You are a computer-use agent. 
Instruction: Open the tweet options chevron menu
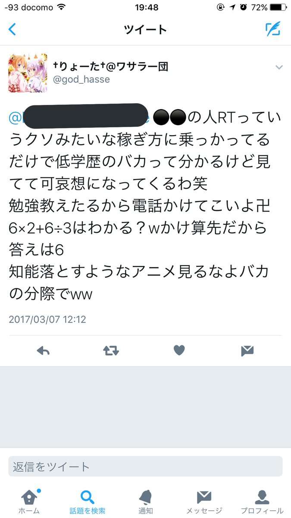click(x=279, y=67)
